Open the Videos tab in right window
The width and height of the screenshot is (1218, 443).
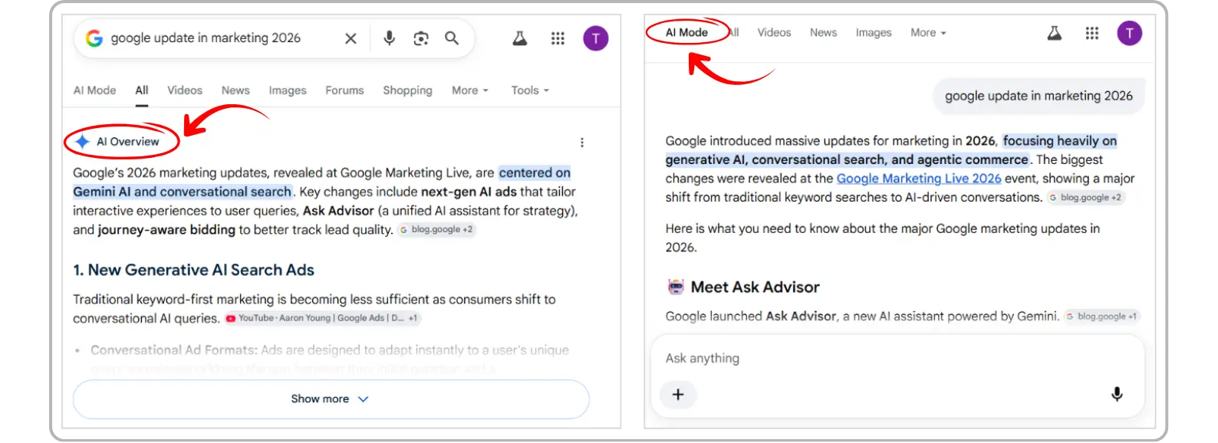774,33
